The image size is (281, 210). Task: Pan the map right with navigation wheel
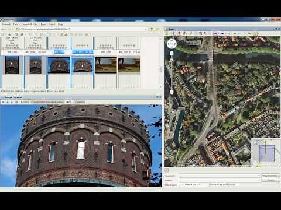tap(175, 44)
